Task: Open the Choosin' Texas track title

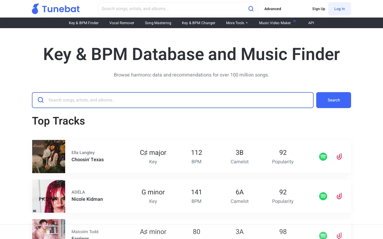Action: pos(88,160)
